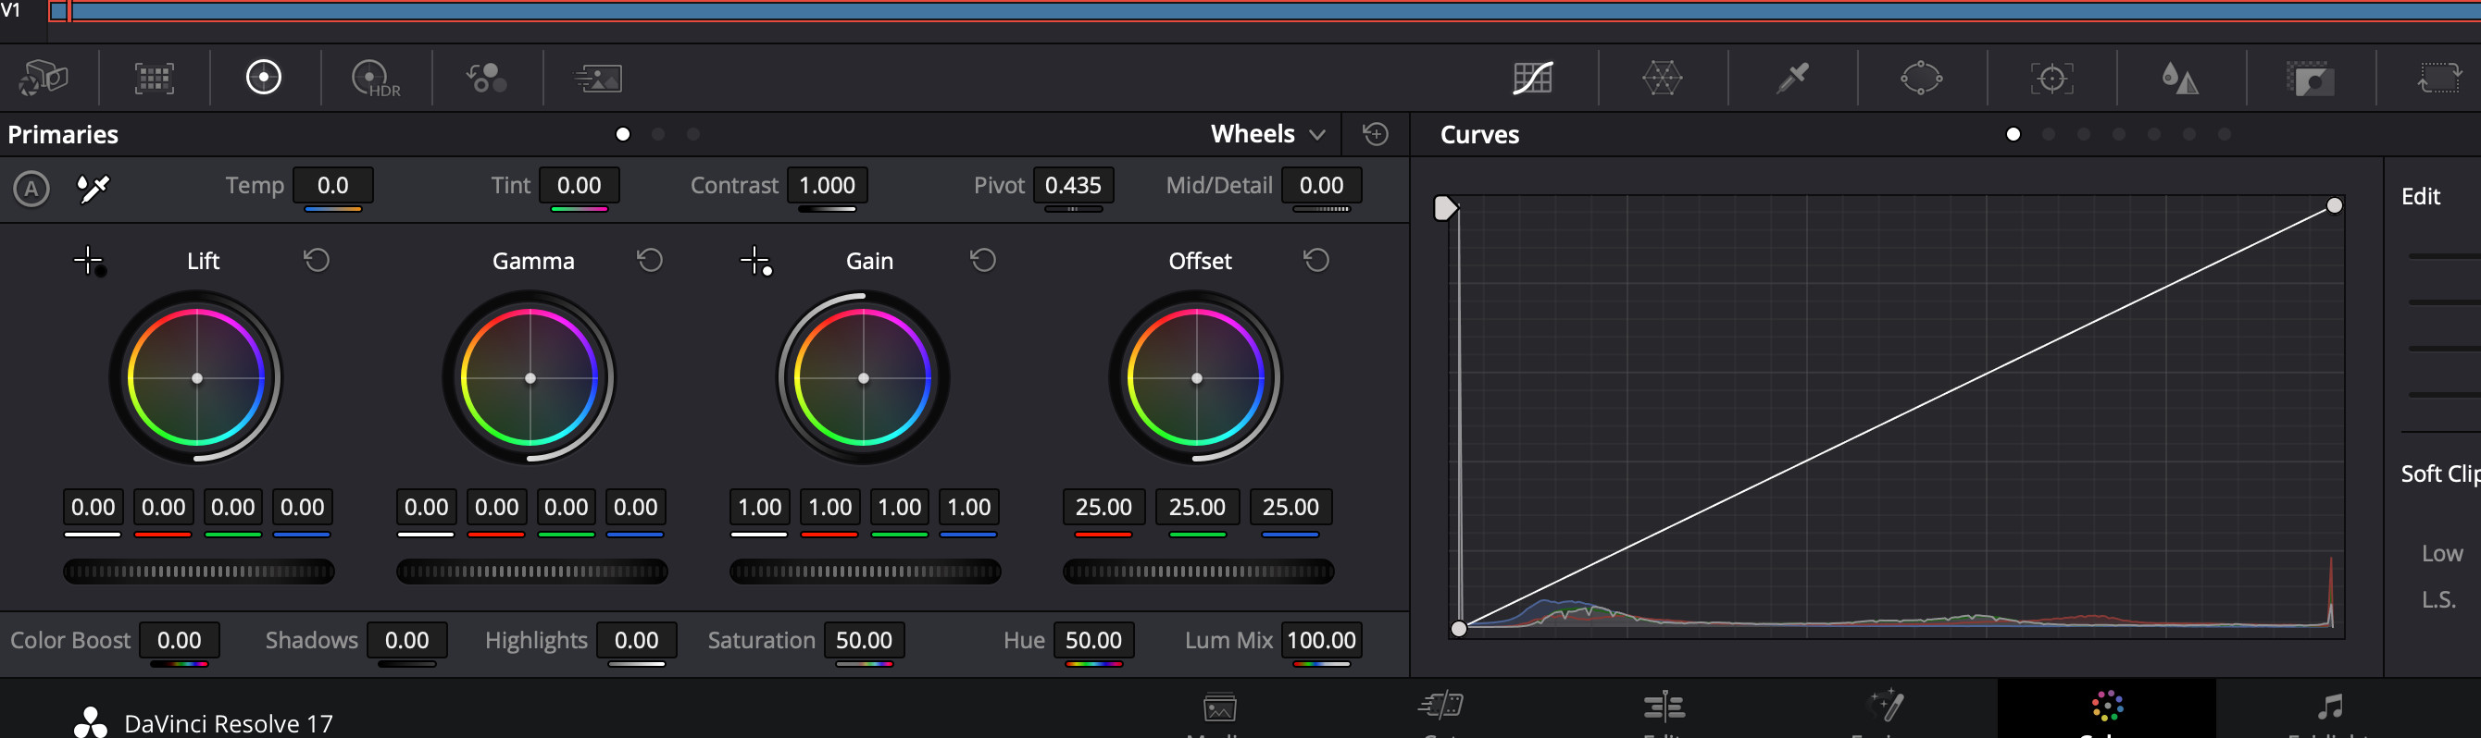Click the Gain master wheel slider
The height and width of the screenshot is (738, 2481).
point(865,572)
